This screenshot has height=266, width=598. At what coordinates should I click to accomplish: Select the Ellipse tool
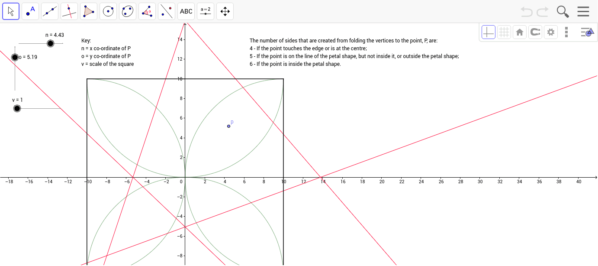pyautogui.click(x=128, y=11)
